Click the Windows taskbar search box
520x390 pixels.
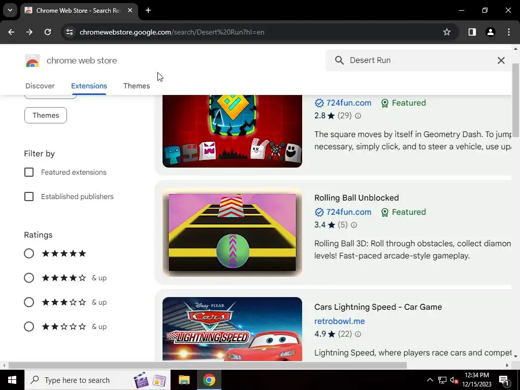pos(97,380)
